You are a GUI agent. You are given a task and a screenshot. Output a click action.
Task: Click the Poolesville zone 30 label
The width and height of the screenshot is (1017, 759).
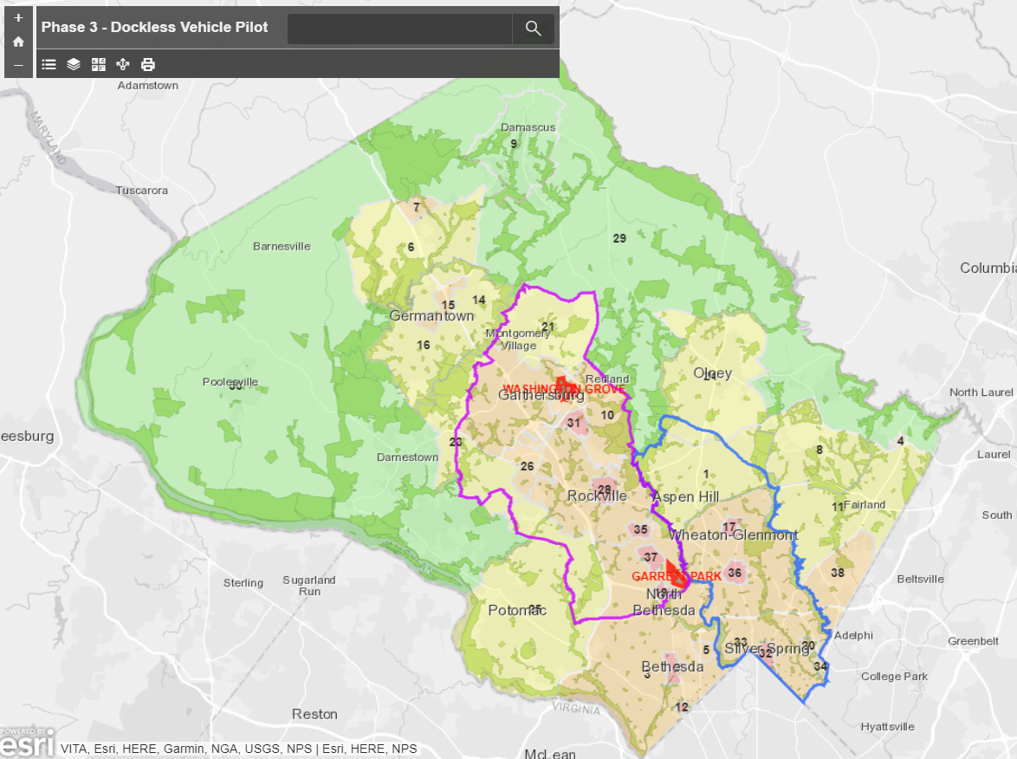(235, 385)
